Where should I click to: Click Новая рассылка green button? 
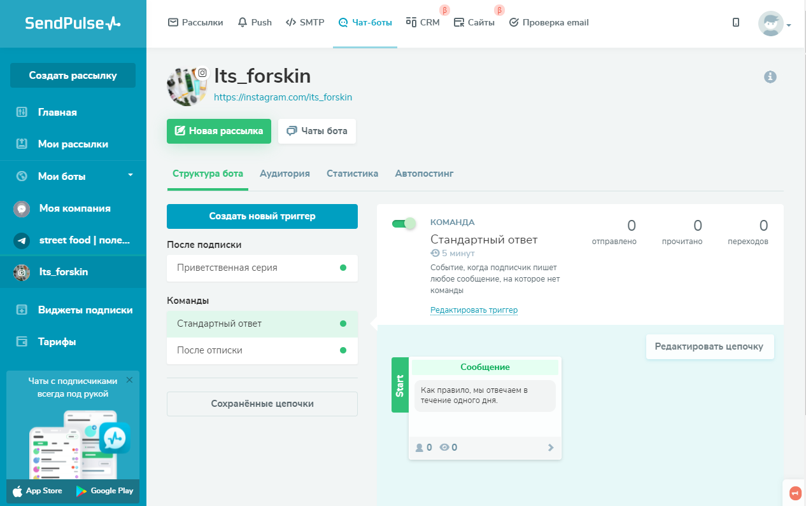point(219,131)
